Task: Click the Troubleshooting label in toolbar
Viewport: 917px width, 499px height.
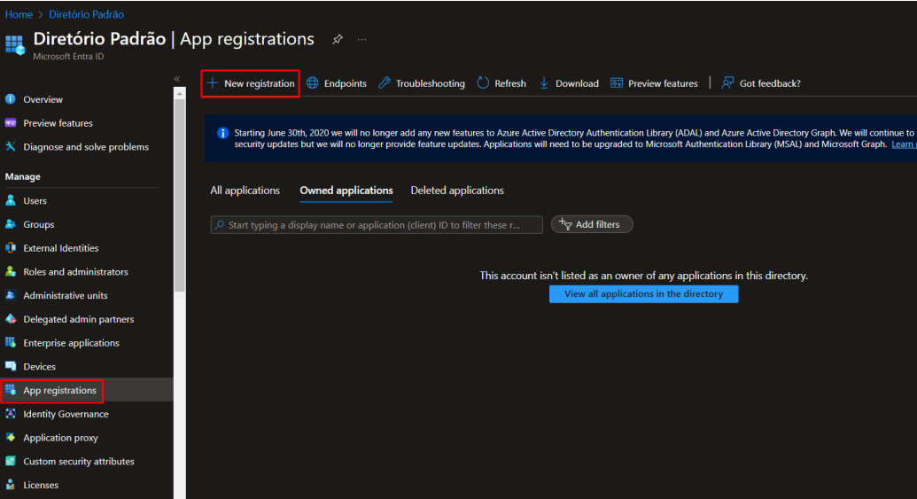Action: pos(430,83)
